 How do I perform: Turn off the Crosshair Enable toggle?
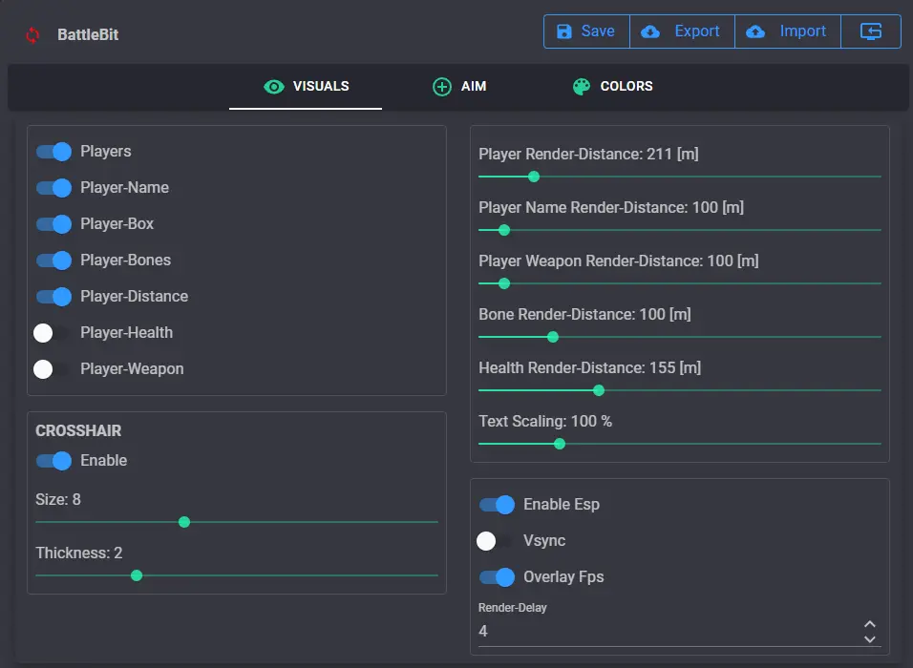(54, 461)
